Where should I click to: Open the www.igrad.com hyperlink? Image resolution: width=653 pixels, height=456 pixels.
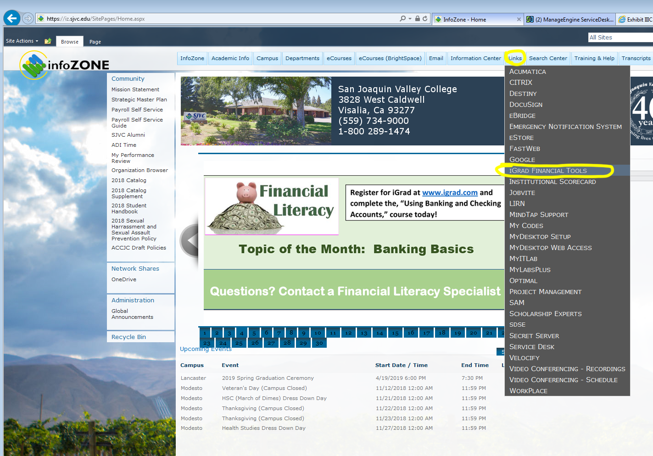click(450, 193)
